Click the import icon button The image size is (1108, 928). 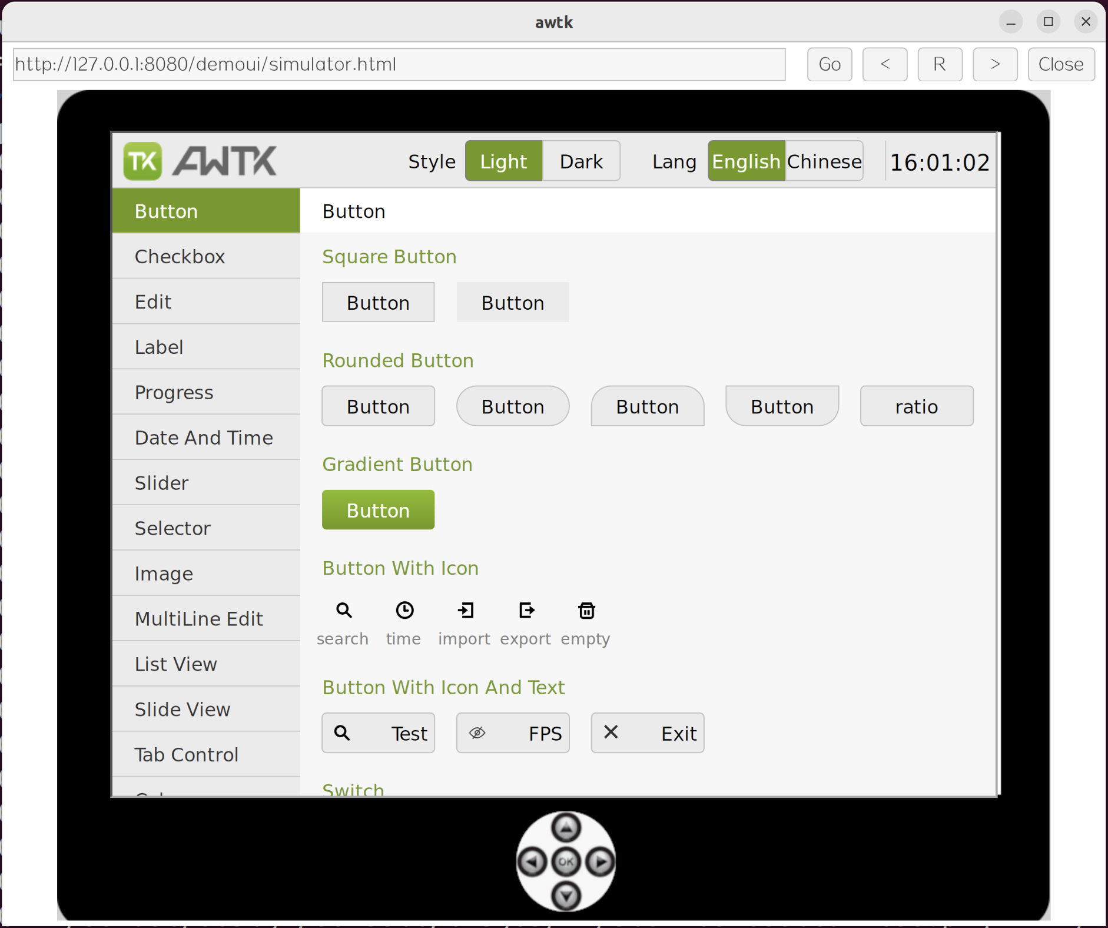coord(466,611)
